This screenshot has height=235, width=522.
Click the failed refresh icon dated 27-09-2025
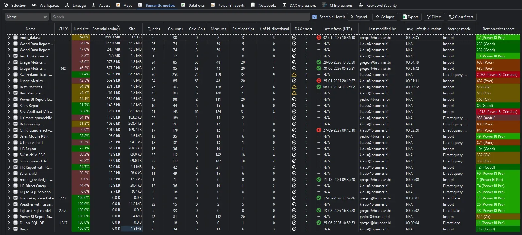pos(319,130)
